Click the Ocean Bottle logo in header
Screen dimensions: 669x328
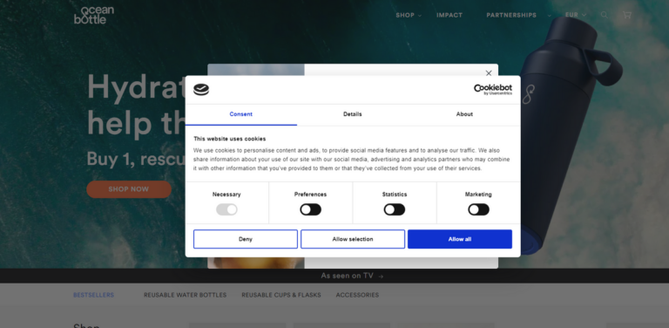(x=94, y=15)
